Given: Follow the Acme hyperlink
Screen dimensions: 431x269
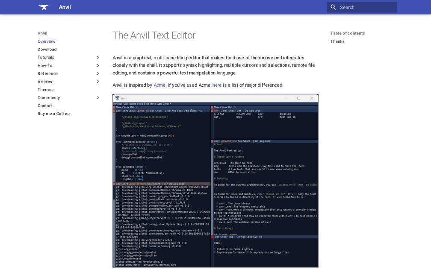Looking at the screenshot, I should coord(159,85).
